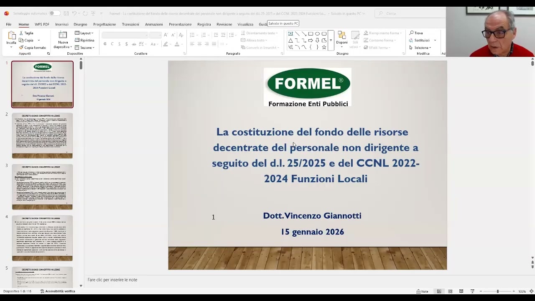Switch to the WPS PDF tab
Image resolution: width=535 pixels, height=301 pixels.
tap(42, 24)
